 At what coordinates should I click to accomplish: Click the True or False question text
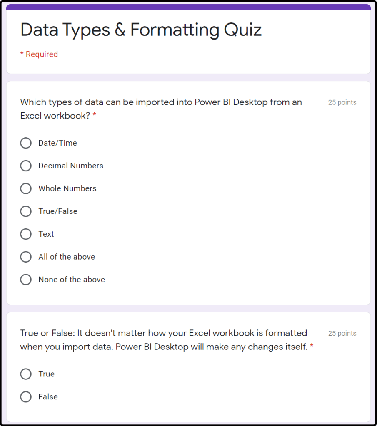click(163, 333)
